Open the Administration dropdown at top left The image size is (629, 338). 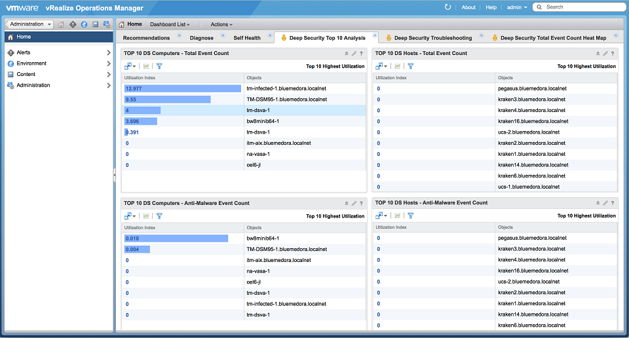(30, 24)
